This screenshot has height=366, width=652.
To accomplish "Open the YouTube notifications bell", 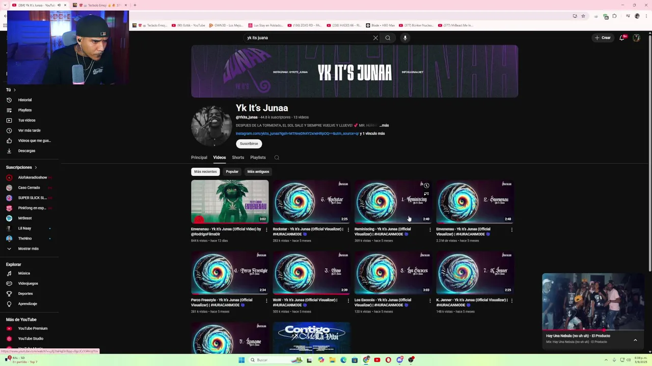I will 622,38.
